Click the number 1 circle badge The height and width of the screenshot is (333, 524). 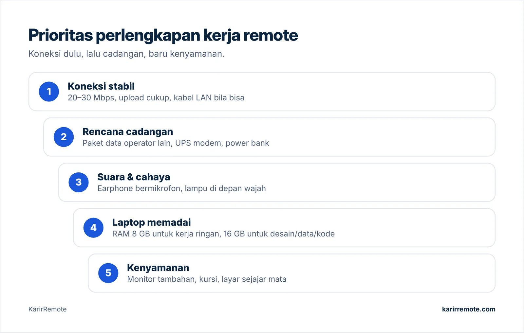point(49,92)
